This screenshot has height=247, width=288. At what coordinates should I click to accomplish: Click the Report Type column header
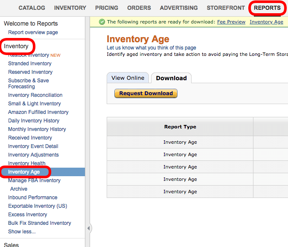(x=180, y=127)
